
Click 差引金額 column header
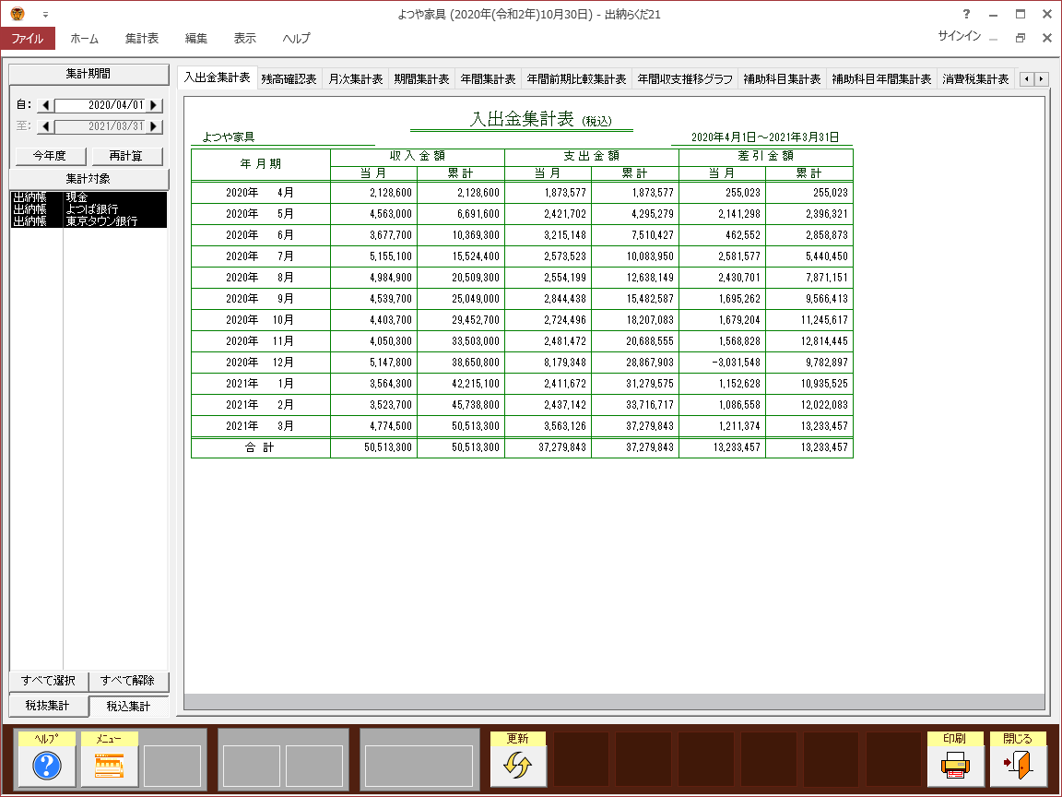pos(766,156)
